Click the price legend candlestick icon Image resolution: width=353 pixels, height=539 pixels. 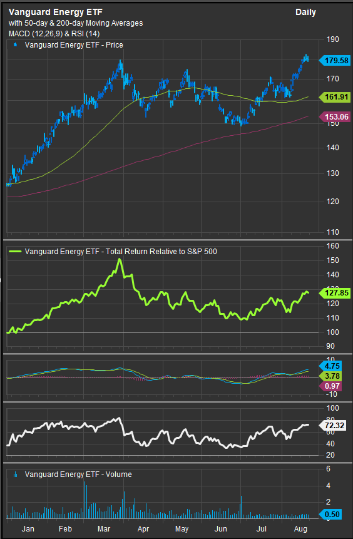(x=15, y=44)
